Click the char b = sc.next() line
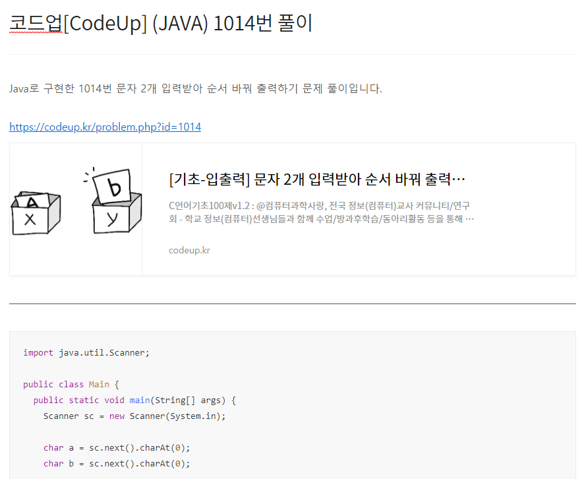 117,464
